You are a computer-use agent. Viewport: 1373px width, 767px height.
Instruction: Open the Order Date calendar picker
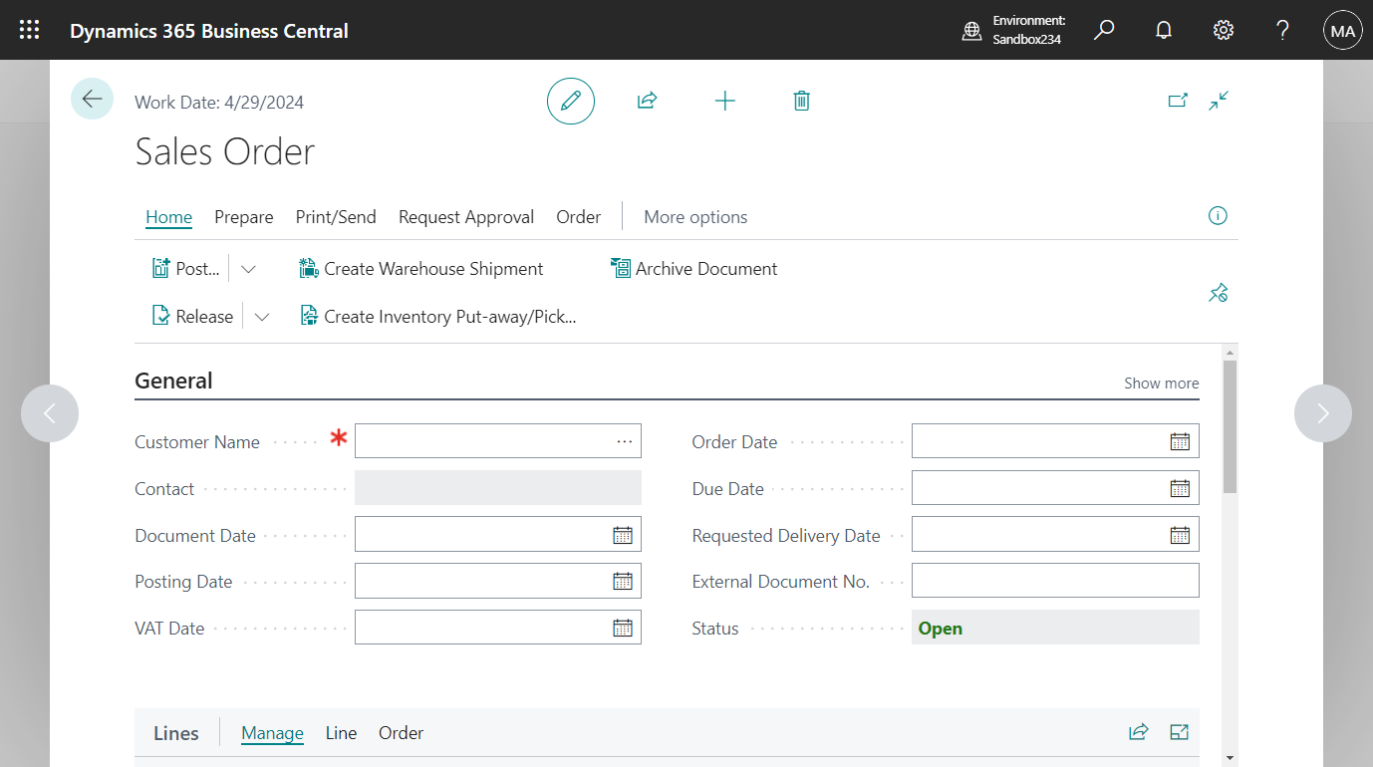tap(1180, 440)
